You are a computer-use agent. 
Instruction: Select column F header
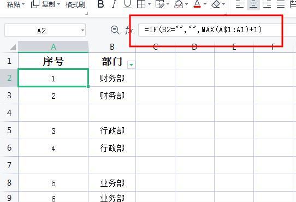tap(273, 46)
